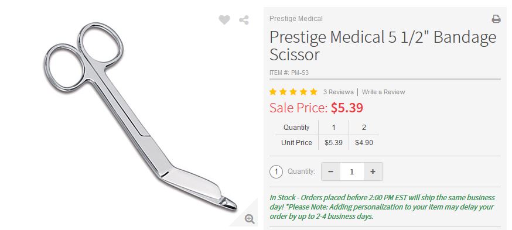Focus the quantity number field

pyautogui.click(x=351, y=171)
